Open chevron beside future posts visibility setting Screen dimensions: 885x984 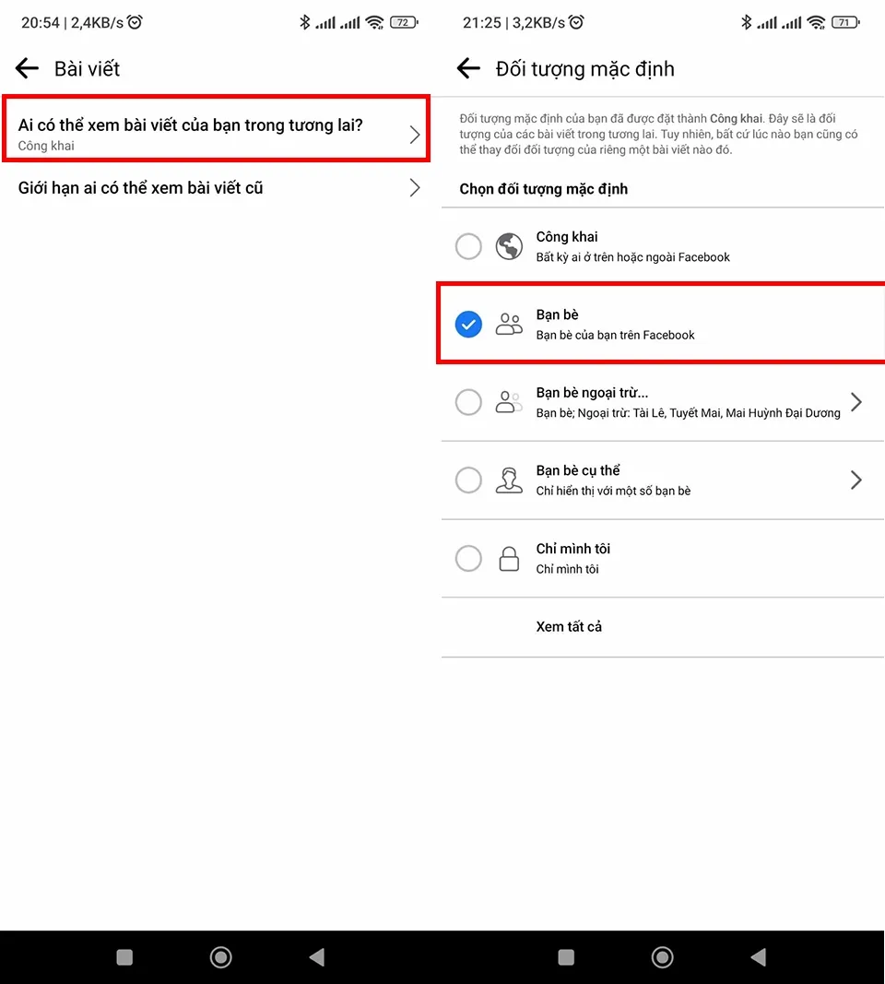414,135
